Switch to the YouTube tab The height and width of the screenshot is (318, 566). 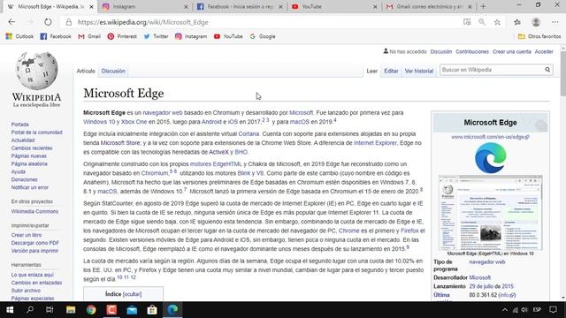click(x=334, y=6)
